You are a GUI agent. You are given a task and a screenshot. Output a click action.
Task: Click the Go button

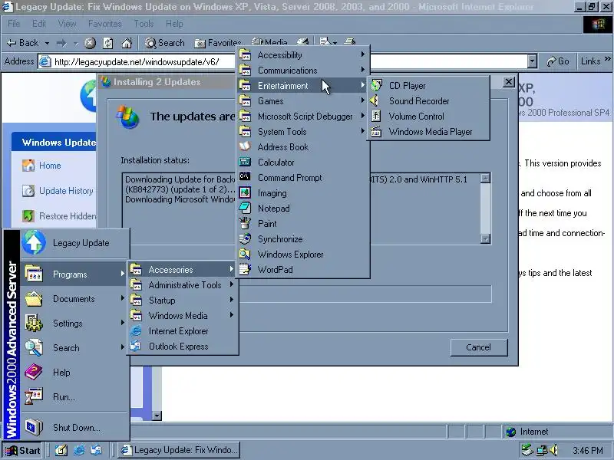tap(558, 61)
